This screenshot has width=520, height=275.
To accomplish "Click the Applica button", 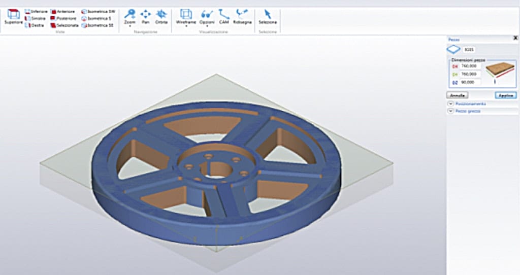I will point(505,95).
